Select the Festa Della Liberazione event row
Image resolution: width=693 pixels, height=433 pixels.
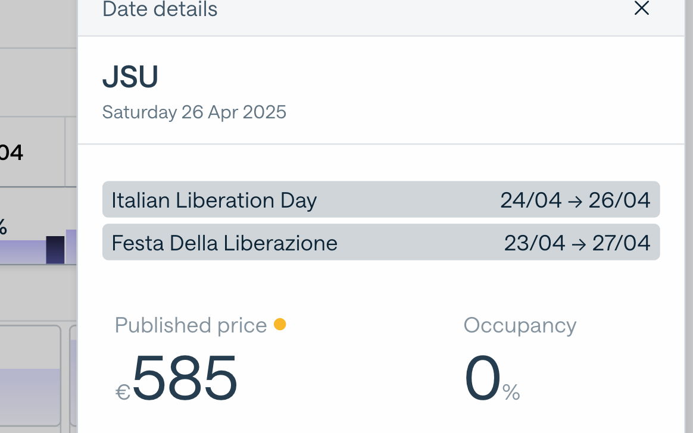click(381, 243)
